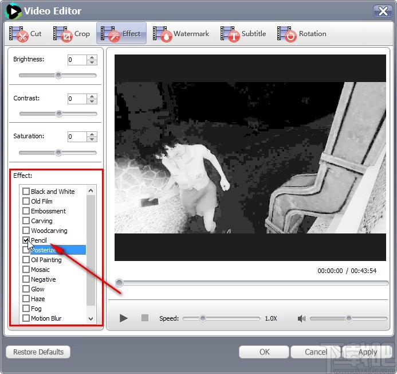Uncheck the Pencil effect
The image size is (397, 374).
pyautogui.click(x=26, y=240)
